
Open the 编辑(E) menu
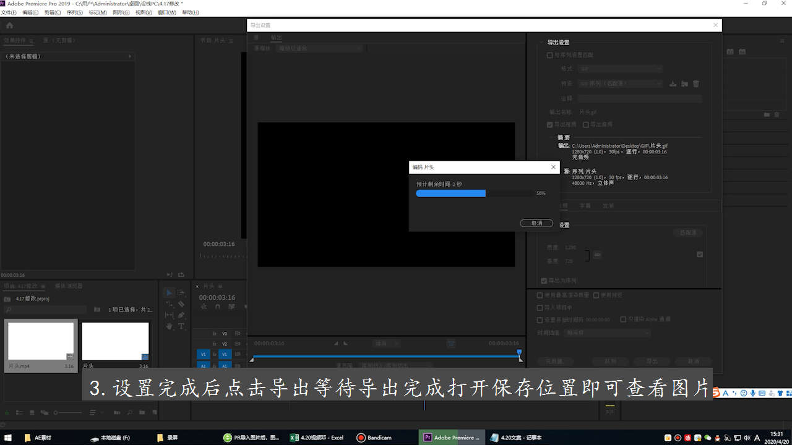[30, 12]
